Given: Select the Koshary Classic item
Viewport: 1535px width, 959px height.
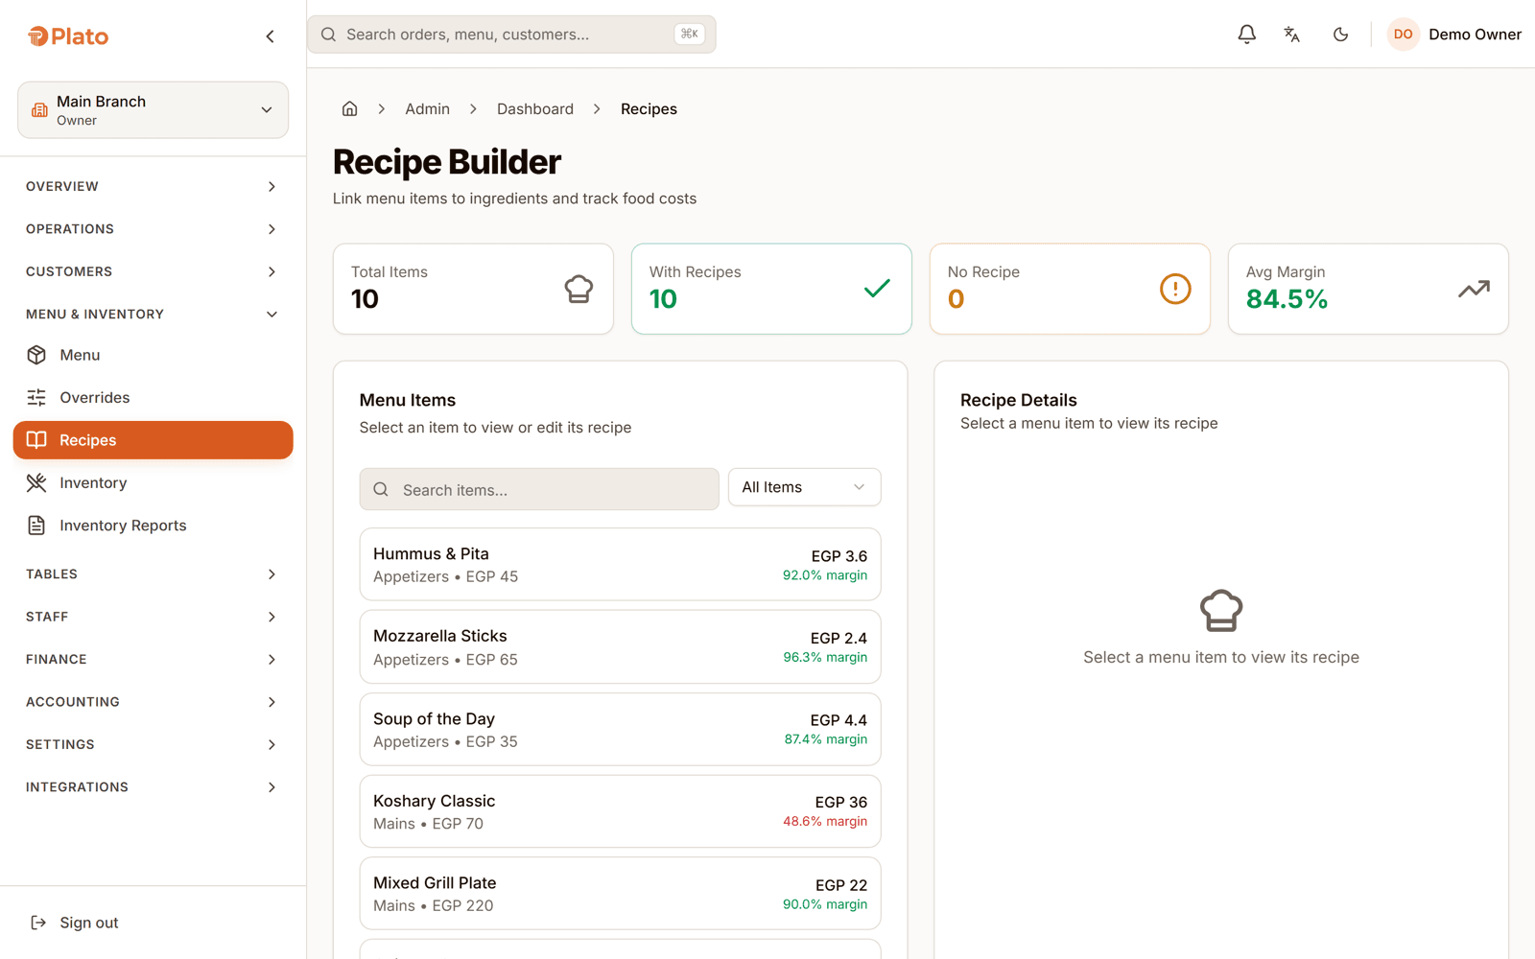Looking at the screenshot, I should tap(620, 811).
